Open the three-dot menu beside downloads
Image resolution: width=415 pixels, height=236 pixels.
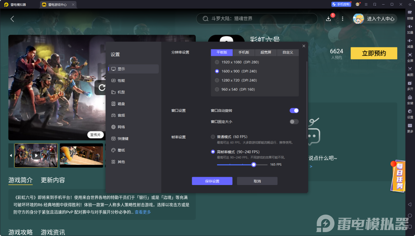[343, 19]
